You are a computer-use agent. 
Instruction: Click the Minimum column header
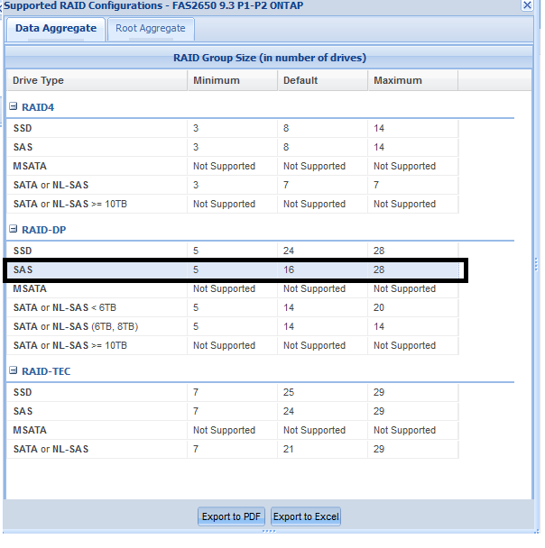pyautogui.click(x=233, y=80)
